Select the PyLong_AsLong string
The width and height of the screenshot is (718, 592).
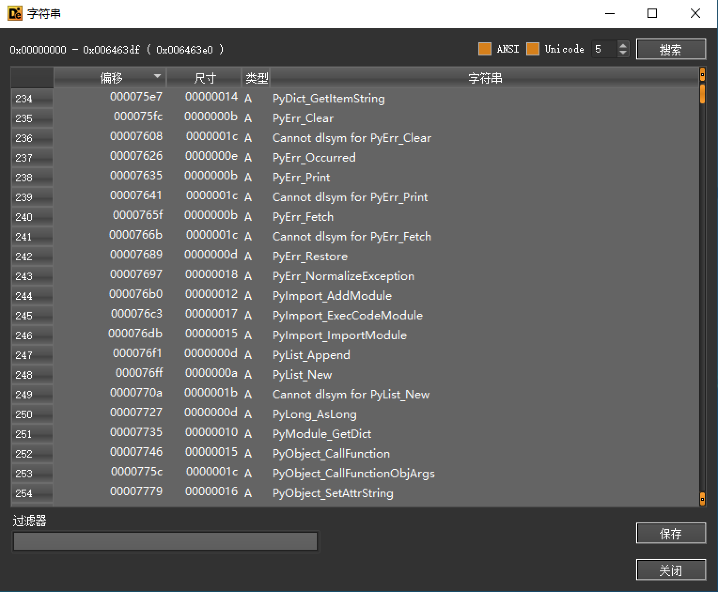314,414
